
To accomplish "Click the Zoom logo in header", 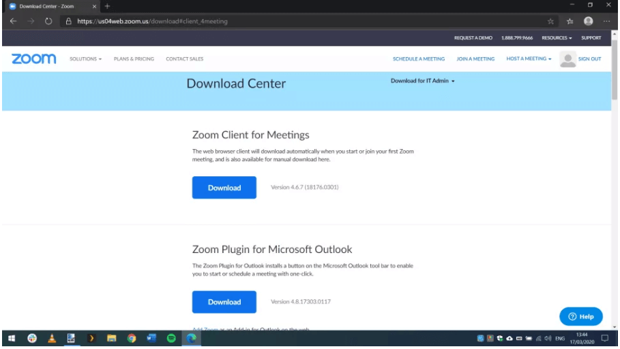I will point(33,59).
